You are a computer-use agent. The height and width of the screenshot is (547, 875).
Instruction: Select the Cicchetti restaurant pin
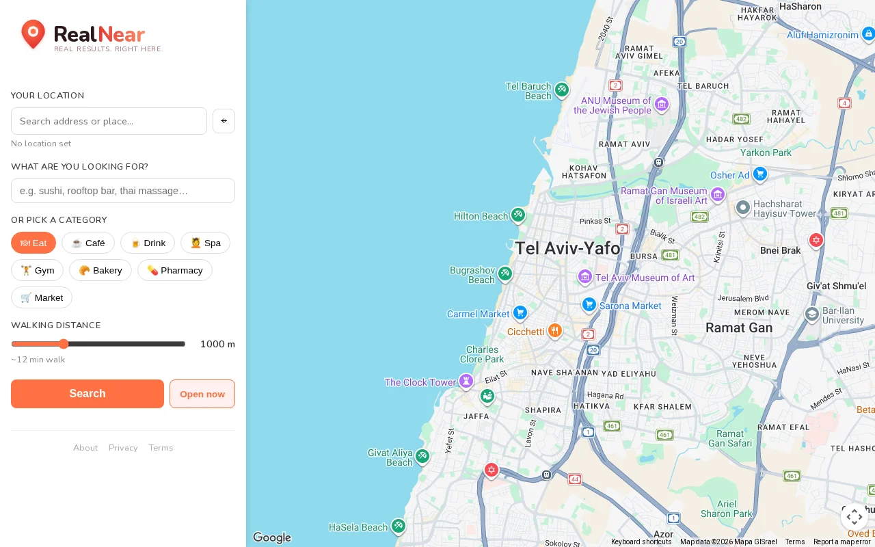(554, 331)
